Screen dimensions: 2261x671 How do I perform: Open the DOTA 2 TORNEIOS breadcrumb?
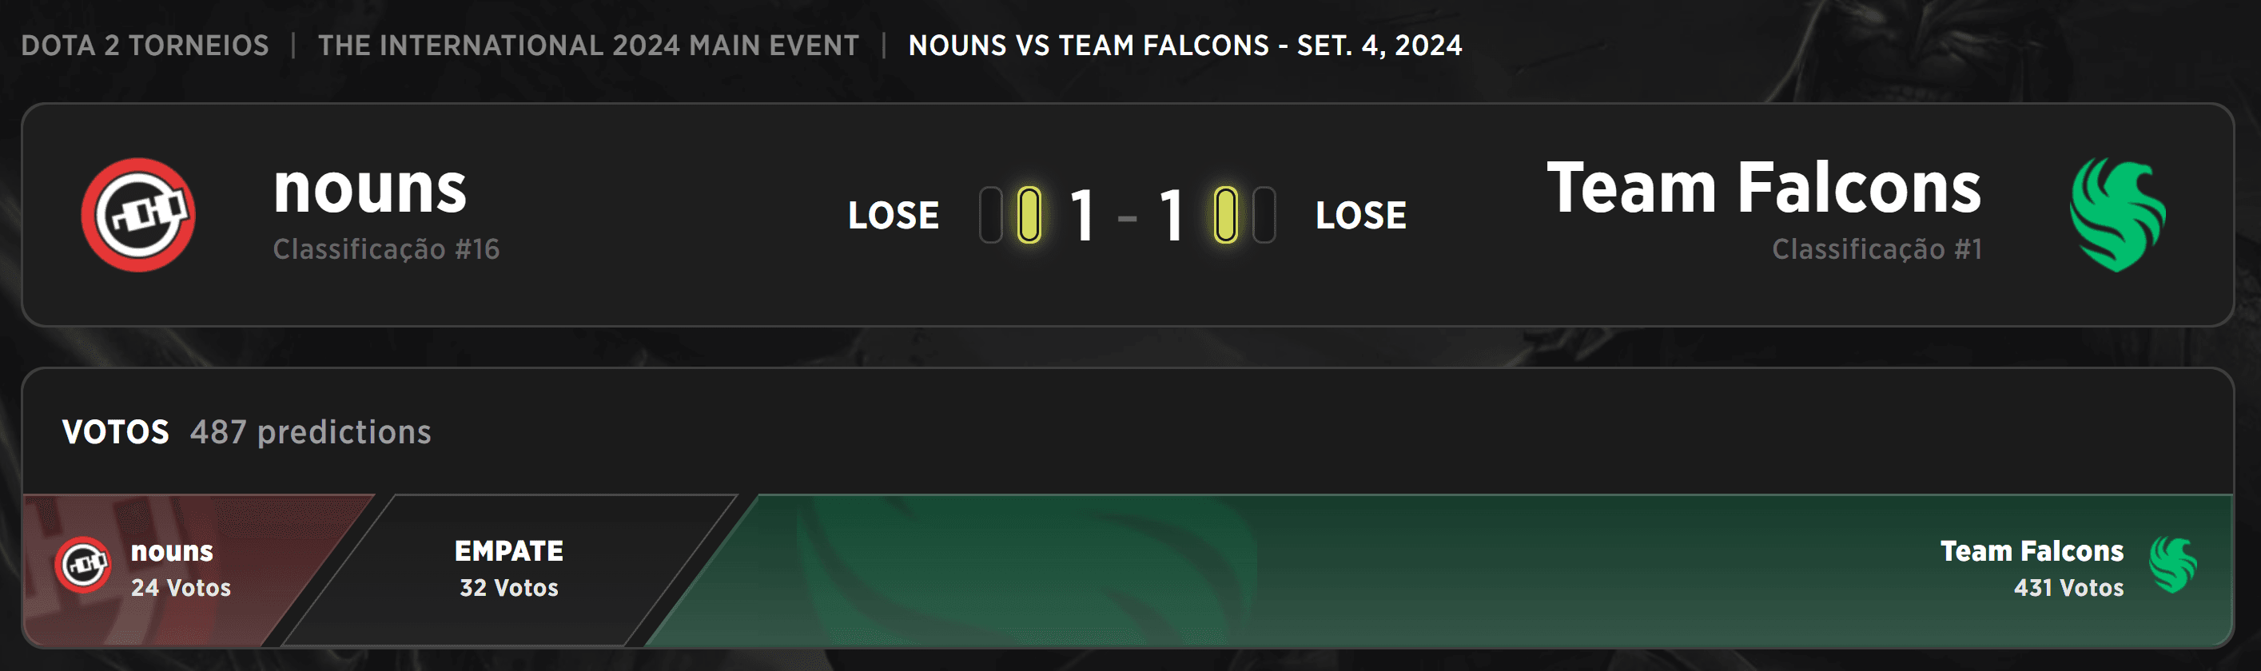(145, 46)
